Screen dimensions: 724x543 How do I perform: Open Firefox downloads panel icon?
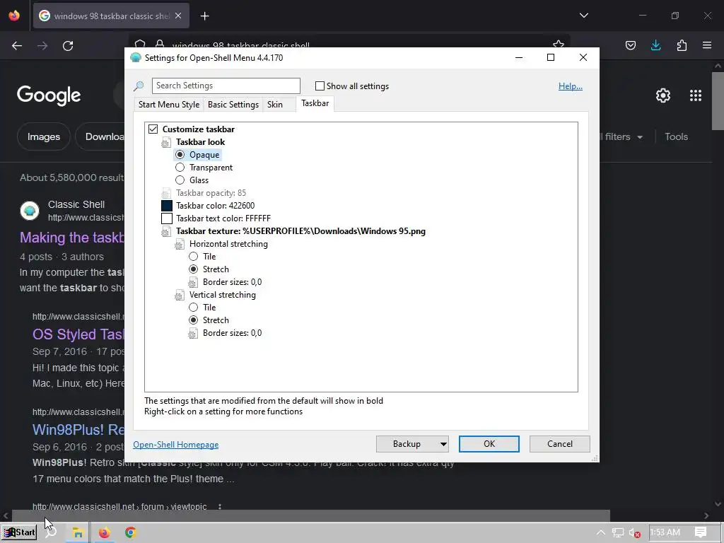coord(655,45)
